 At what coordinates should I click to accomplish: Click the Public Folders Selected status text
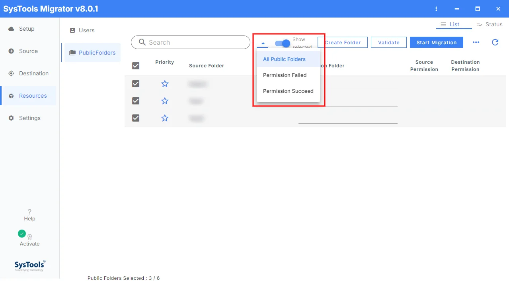(123, 278)
